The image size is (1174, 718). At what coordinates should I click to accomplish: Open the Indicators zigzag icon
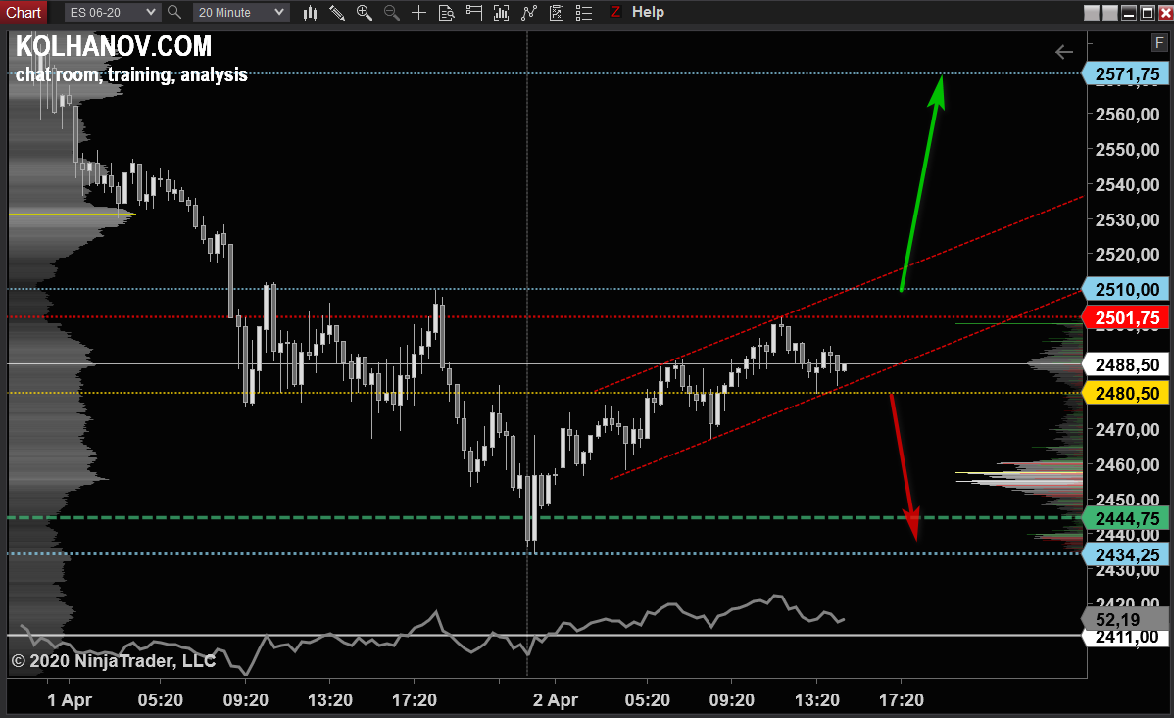529,13
